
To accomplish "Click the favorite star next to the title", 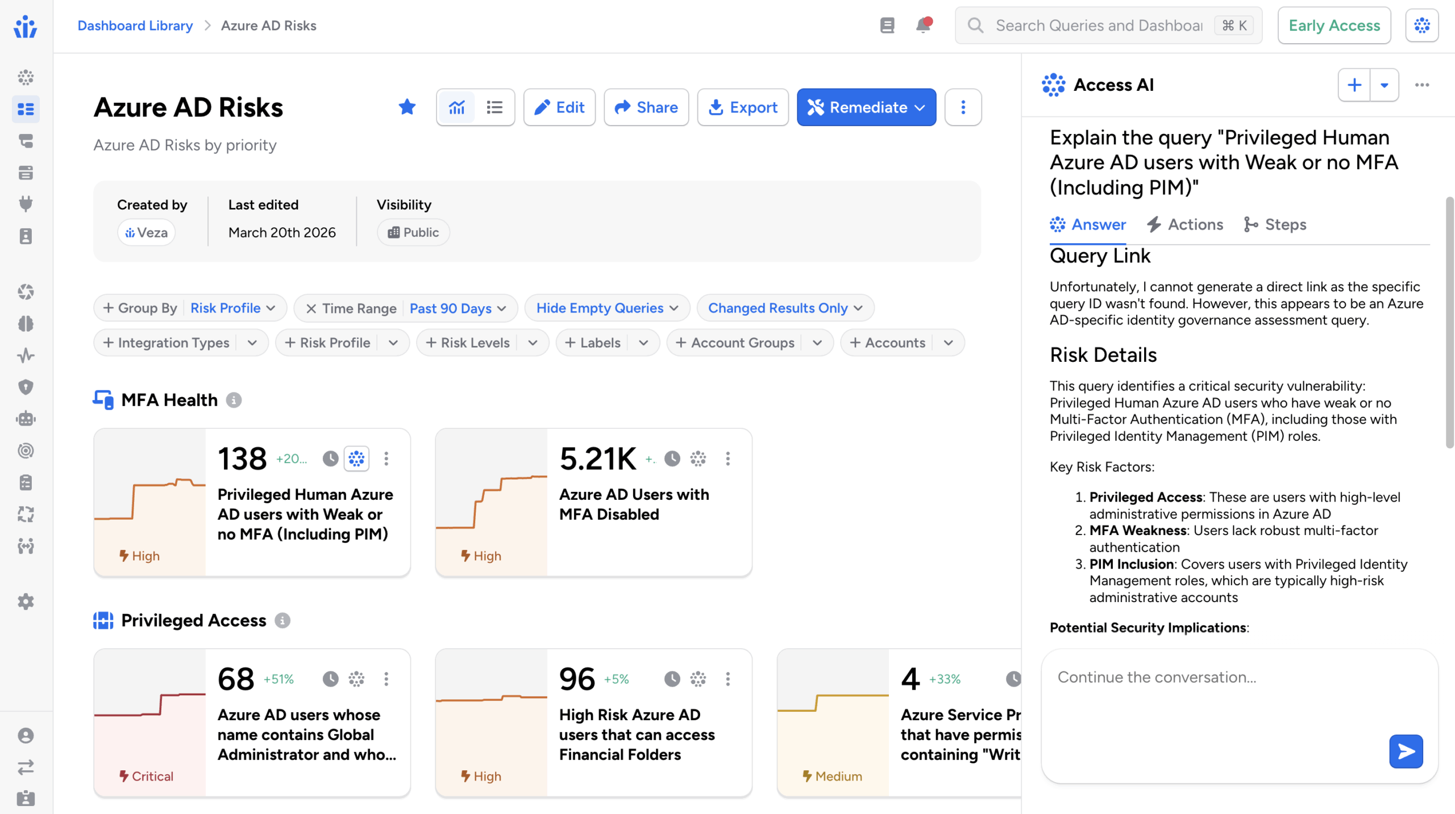I will pyautogui.click(x=407, y=107).
